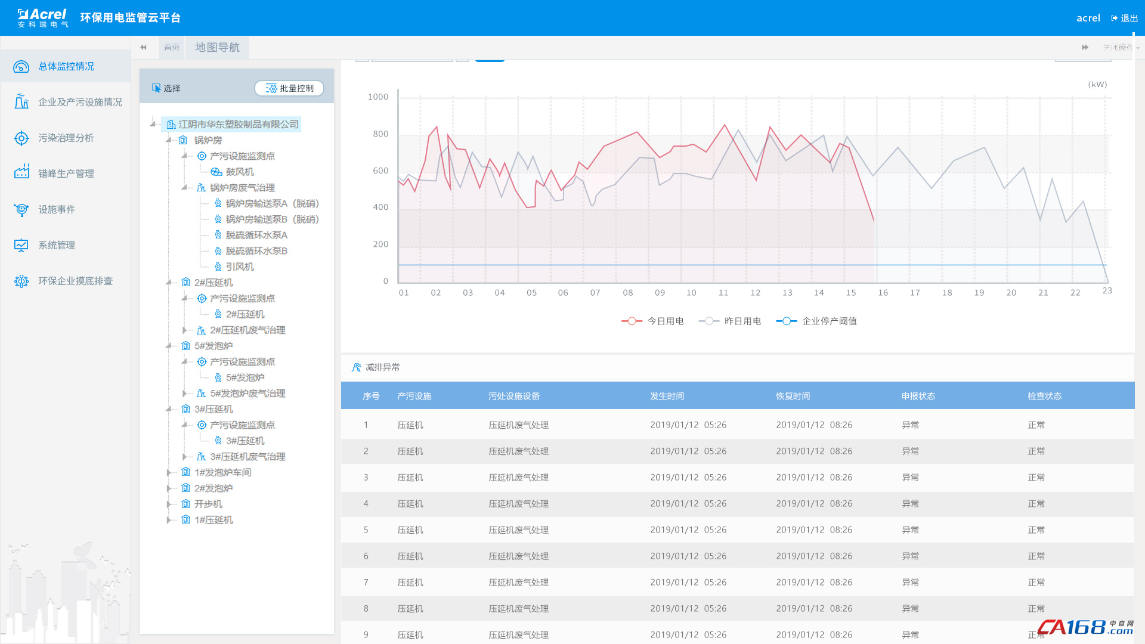This screenshot has height=644, width=1145.
Task: Click the 减排异常 section header icon
Action: pyautogui.click(x=356, y=367)
